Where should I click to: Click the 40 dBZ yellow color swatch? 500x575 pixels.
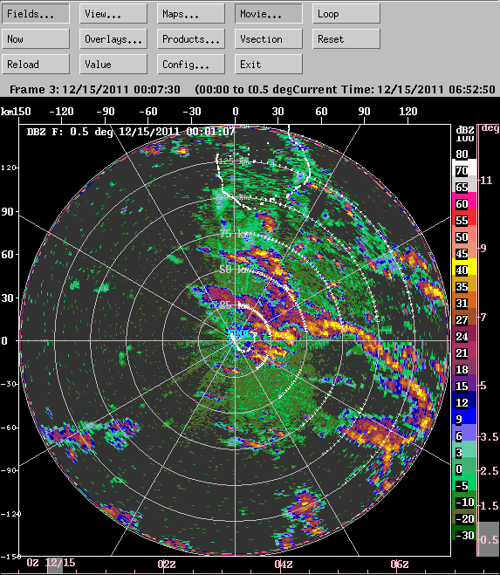pyautogui.click(x=464, y=270)
